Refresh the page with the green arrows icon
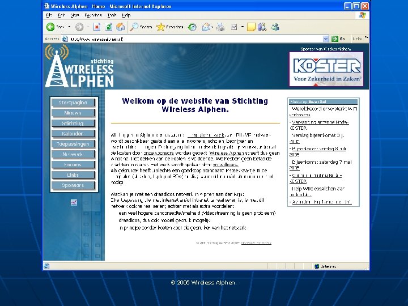Screen dimensions: 408x306 (109, 27)
